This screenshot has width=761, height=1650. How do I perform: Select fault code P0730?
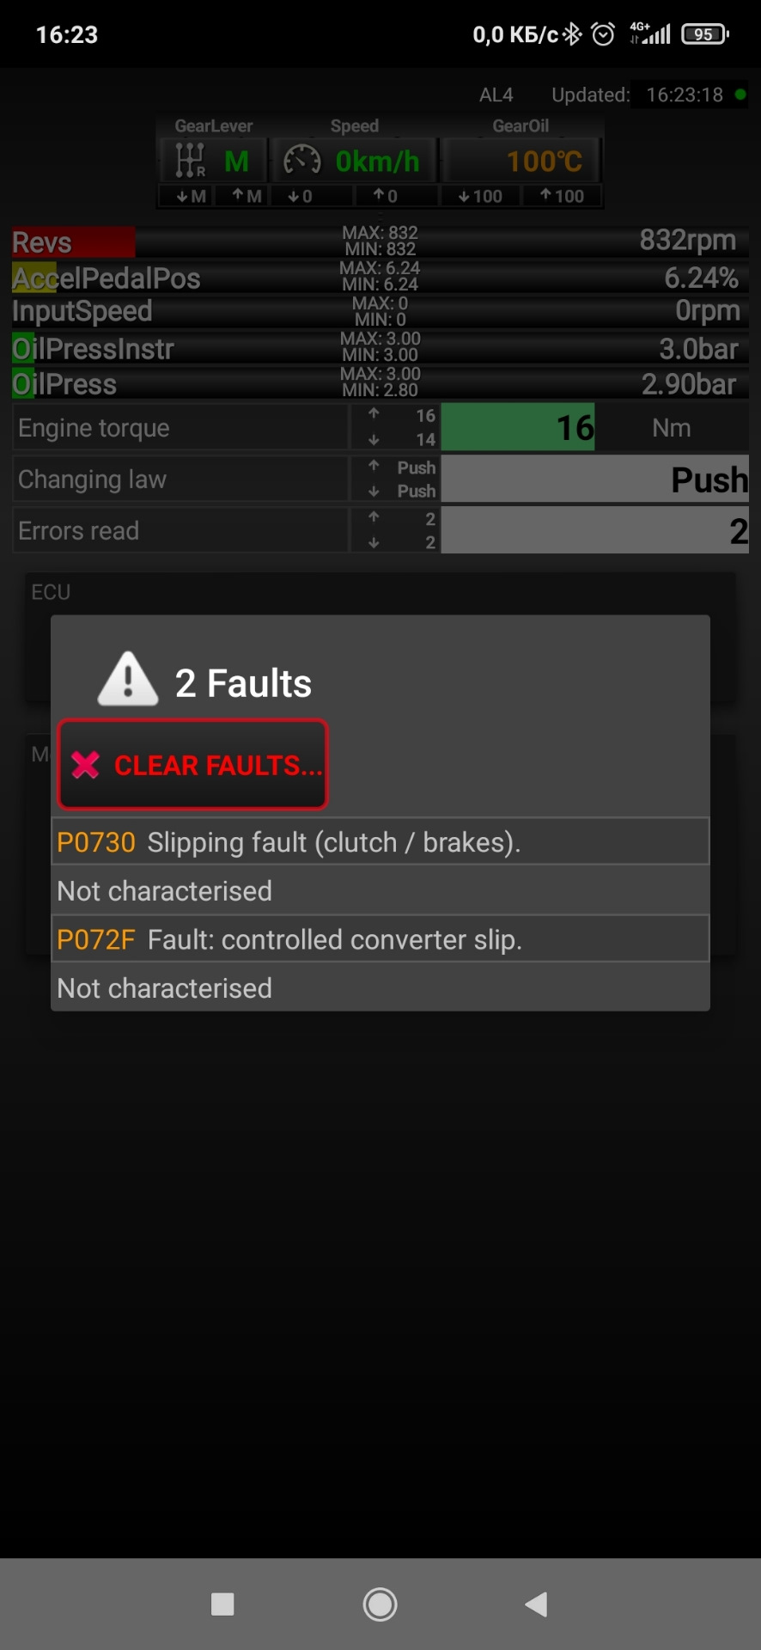click(x=95, y=842)
